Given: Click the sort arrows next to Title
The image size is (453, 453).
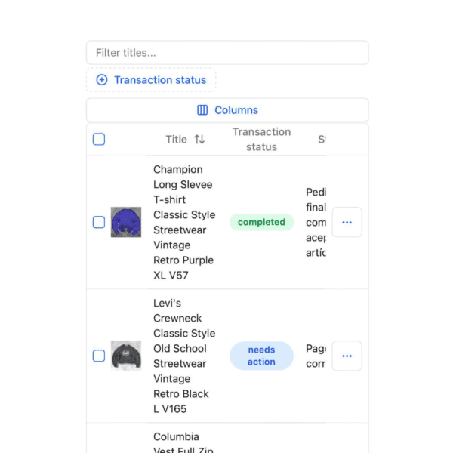Looking at the screenshot, I should click(199, 140).
